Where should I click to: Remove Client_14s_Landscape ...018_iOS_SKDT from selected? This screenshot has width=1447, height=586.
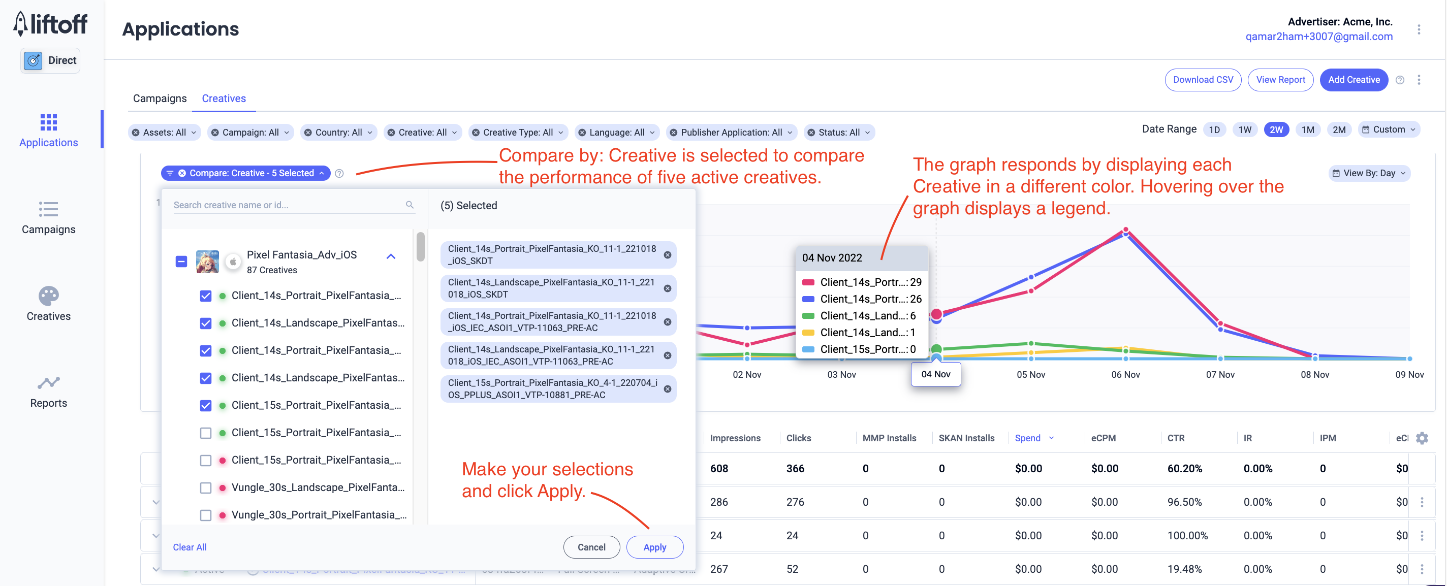click(x=667, y=288)
